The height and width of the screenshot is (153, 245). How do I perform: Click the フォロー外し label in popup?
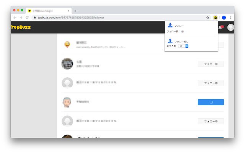[181, 42]
